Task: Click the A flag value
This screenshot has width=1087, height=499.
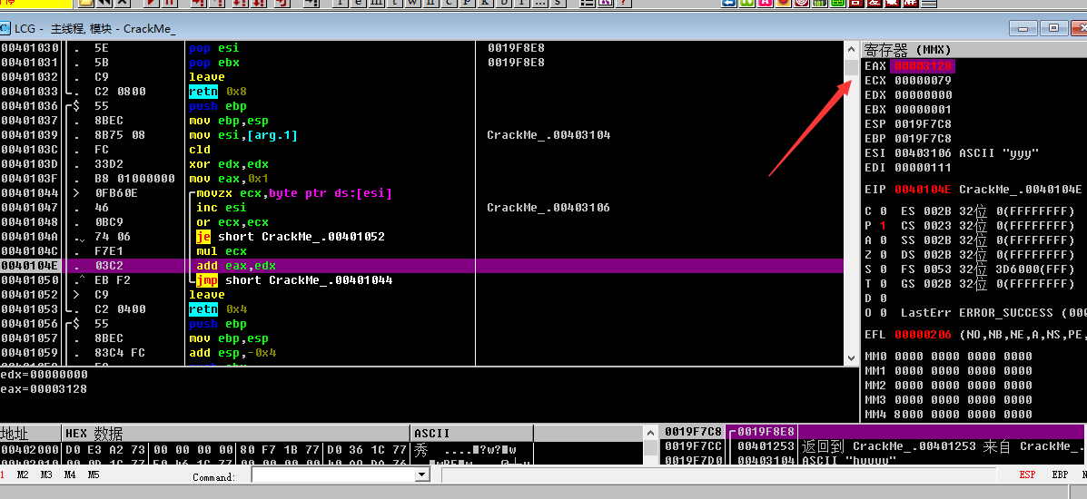Action: tap(884, 240)
